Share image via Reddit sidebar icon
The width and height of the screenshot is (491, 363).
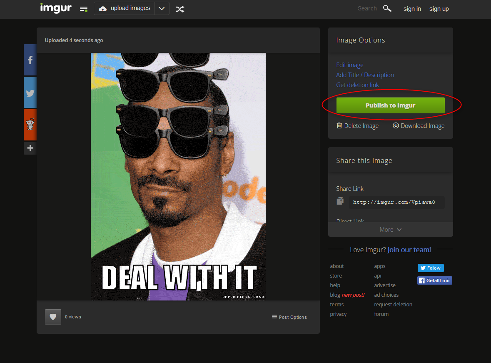pyautogui.click(x=30, y=125)
